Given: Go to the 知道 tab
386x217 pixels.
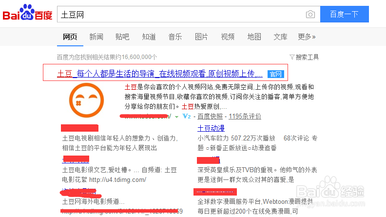Looking at the screenshot, I should [149, 37].
